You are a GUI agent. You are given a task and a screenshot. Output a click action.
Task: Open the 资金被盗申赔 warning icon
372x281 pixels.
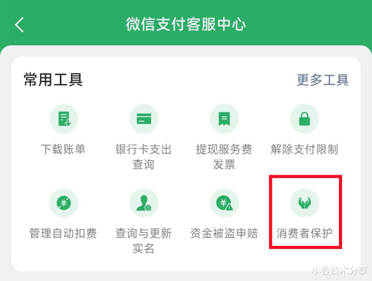[224, 203]
